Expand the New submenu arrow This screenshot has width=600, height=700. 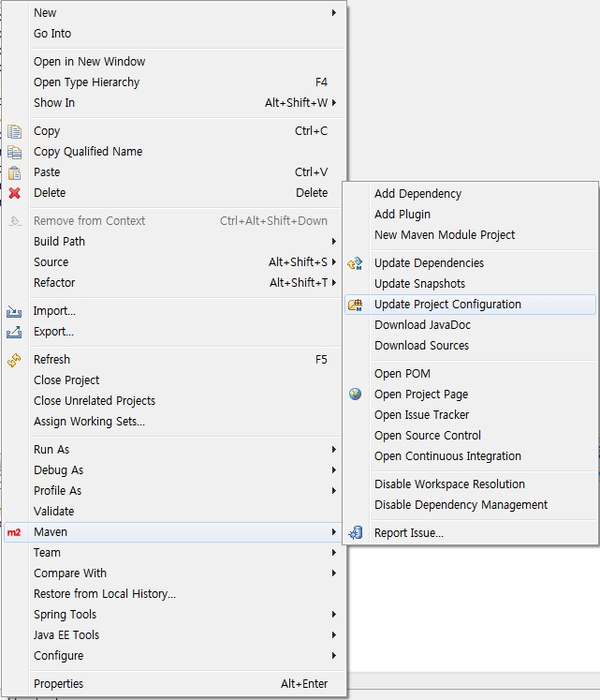tap(333, 13)
